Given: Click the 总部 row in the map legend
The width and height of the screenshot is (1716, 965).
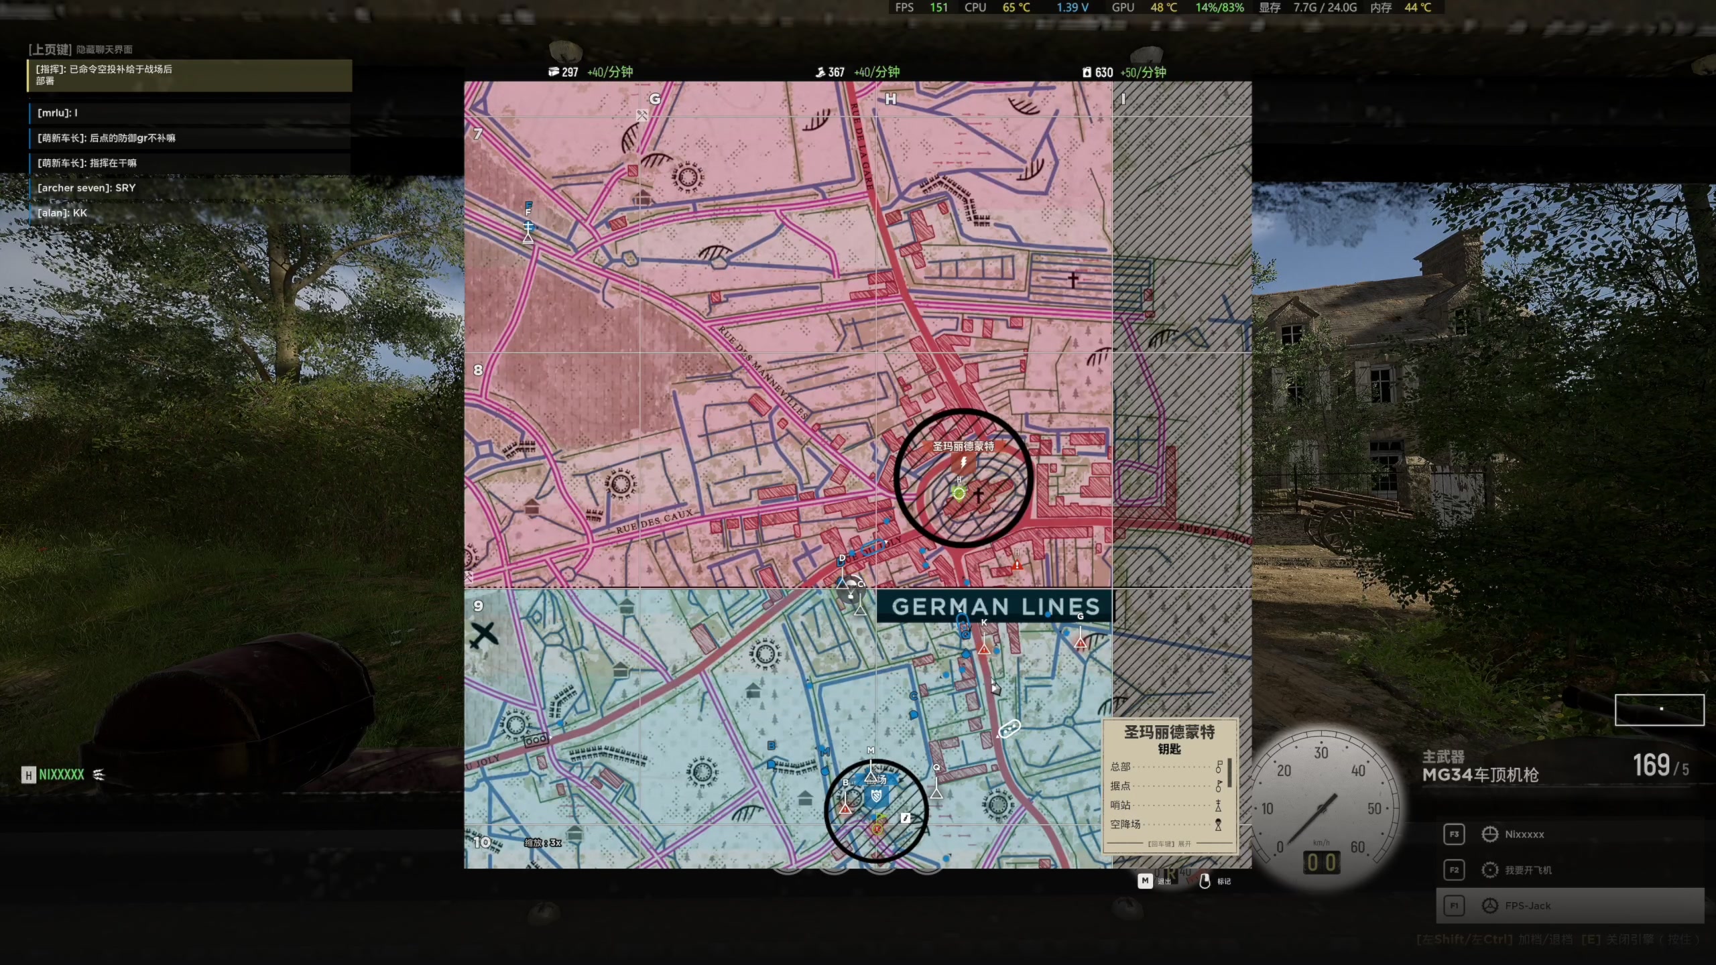Looking at the screenshot, I should click(1166, 767).
